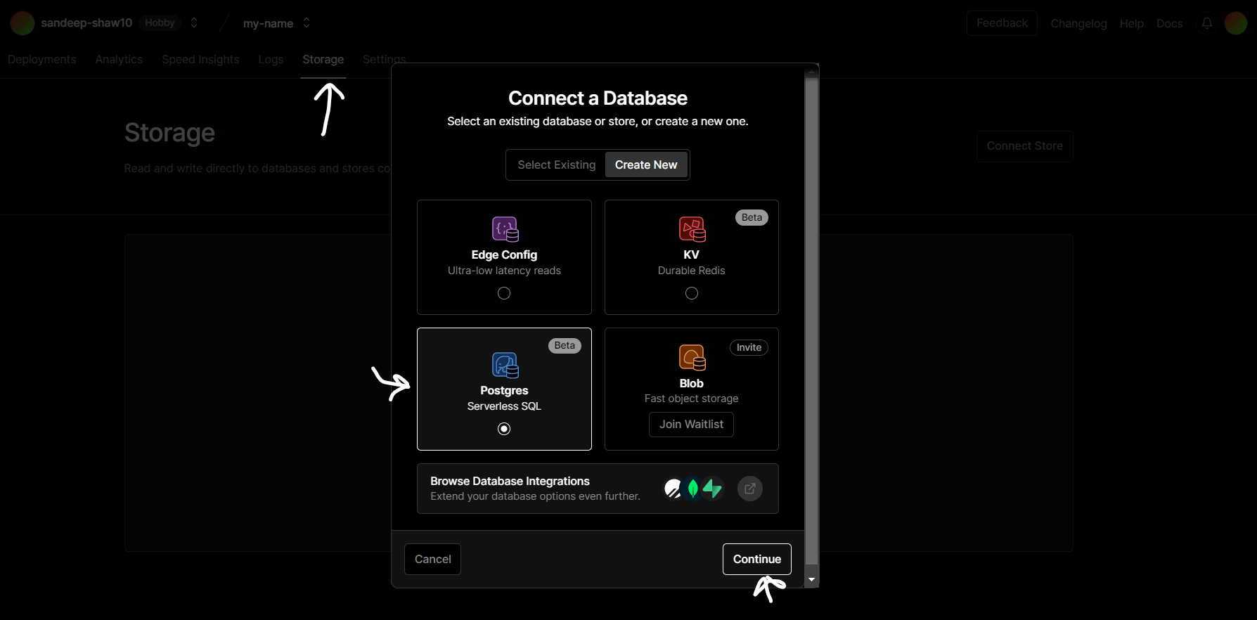Expand the team switcher chevrons
The width and height of the screenshot is (1257, 620).
tap(194, 23)
